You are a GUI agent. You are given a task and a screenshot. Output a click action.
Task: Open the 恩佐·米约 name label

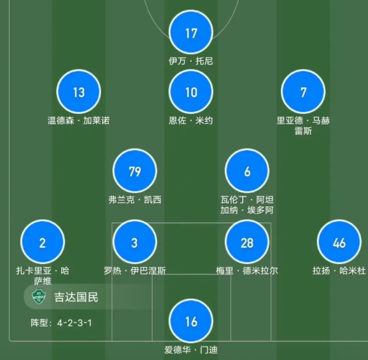coord(191,121)
